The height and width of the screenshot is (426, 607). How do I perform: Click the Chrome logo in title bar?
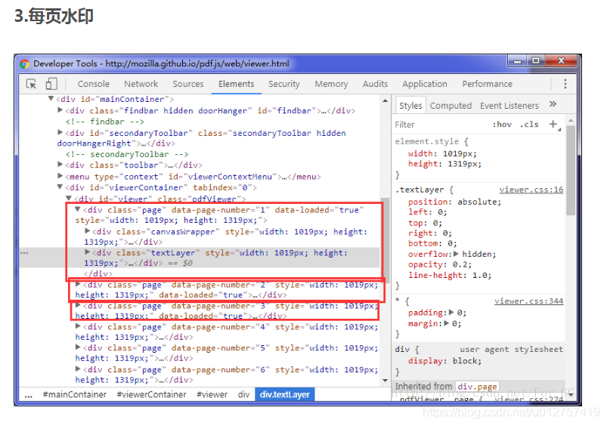[24, 64]
